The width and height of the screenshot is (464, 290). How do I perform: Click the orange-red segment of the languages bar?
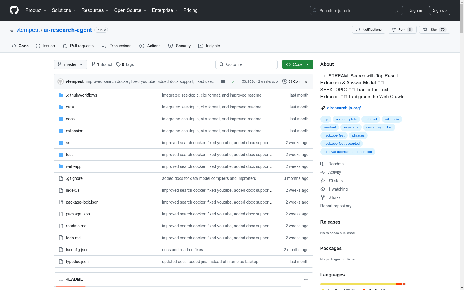pyautogui.click(x=399, y=284)
